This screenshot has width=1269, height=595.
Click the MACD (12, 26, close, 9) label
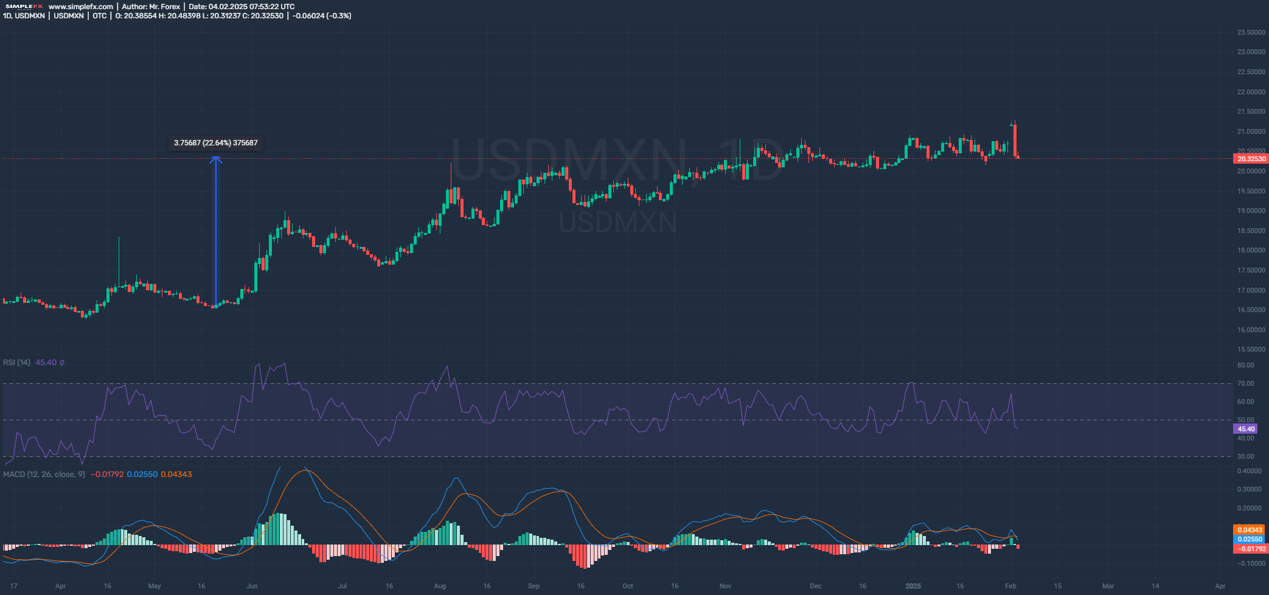tap(44, 475)
